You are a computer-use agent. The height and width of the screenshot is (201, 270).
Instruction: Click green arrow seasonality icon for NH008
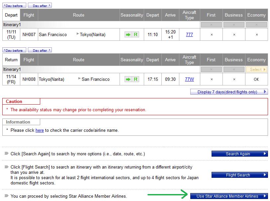pos(128,79)
